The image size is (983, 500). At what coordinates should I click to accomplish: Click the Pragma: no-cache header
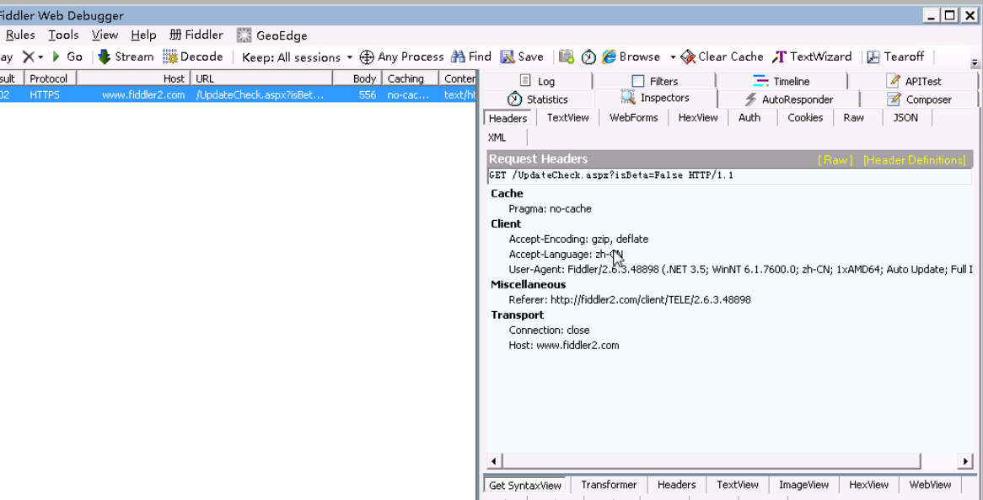[550, 209]
